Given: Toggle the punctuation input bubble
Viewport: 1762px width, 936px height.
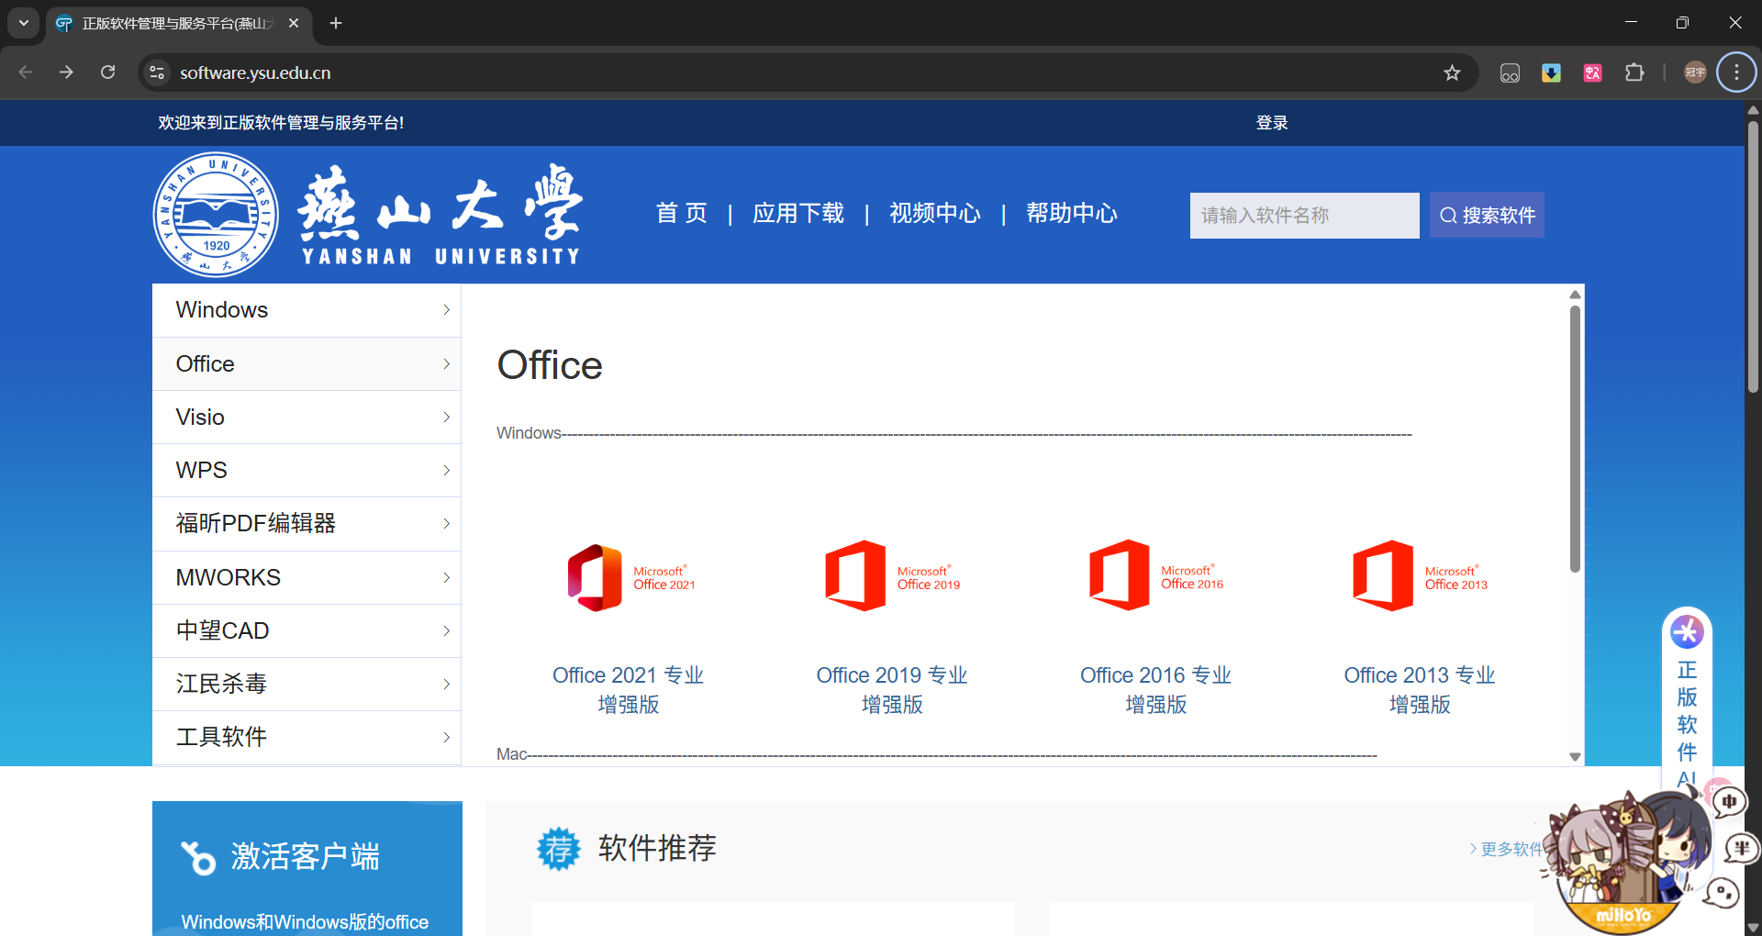Looking at the screenshot, I should (x=1723, y=893).
